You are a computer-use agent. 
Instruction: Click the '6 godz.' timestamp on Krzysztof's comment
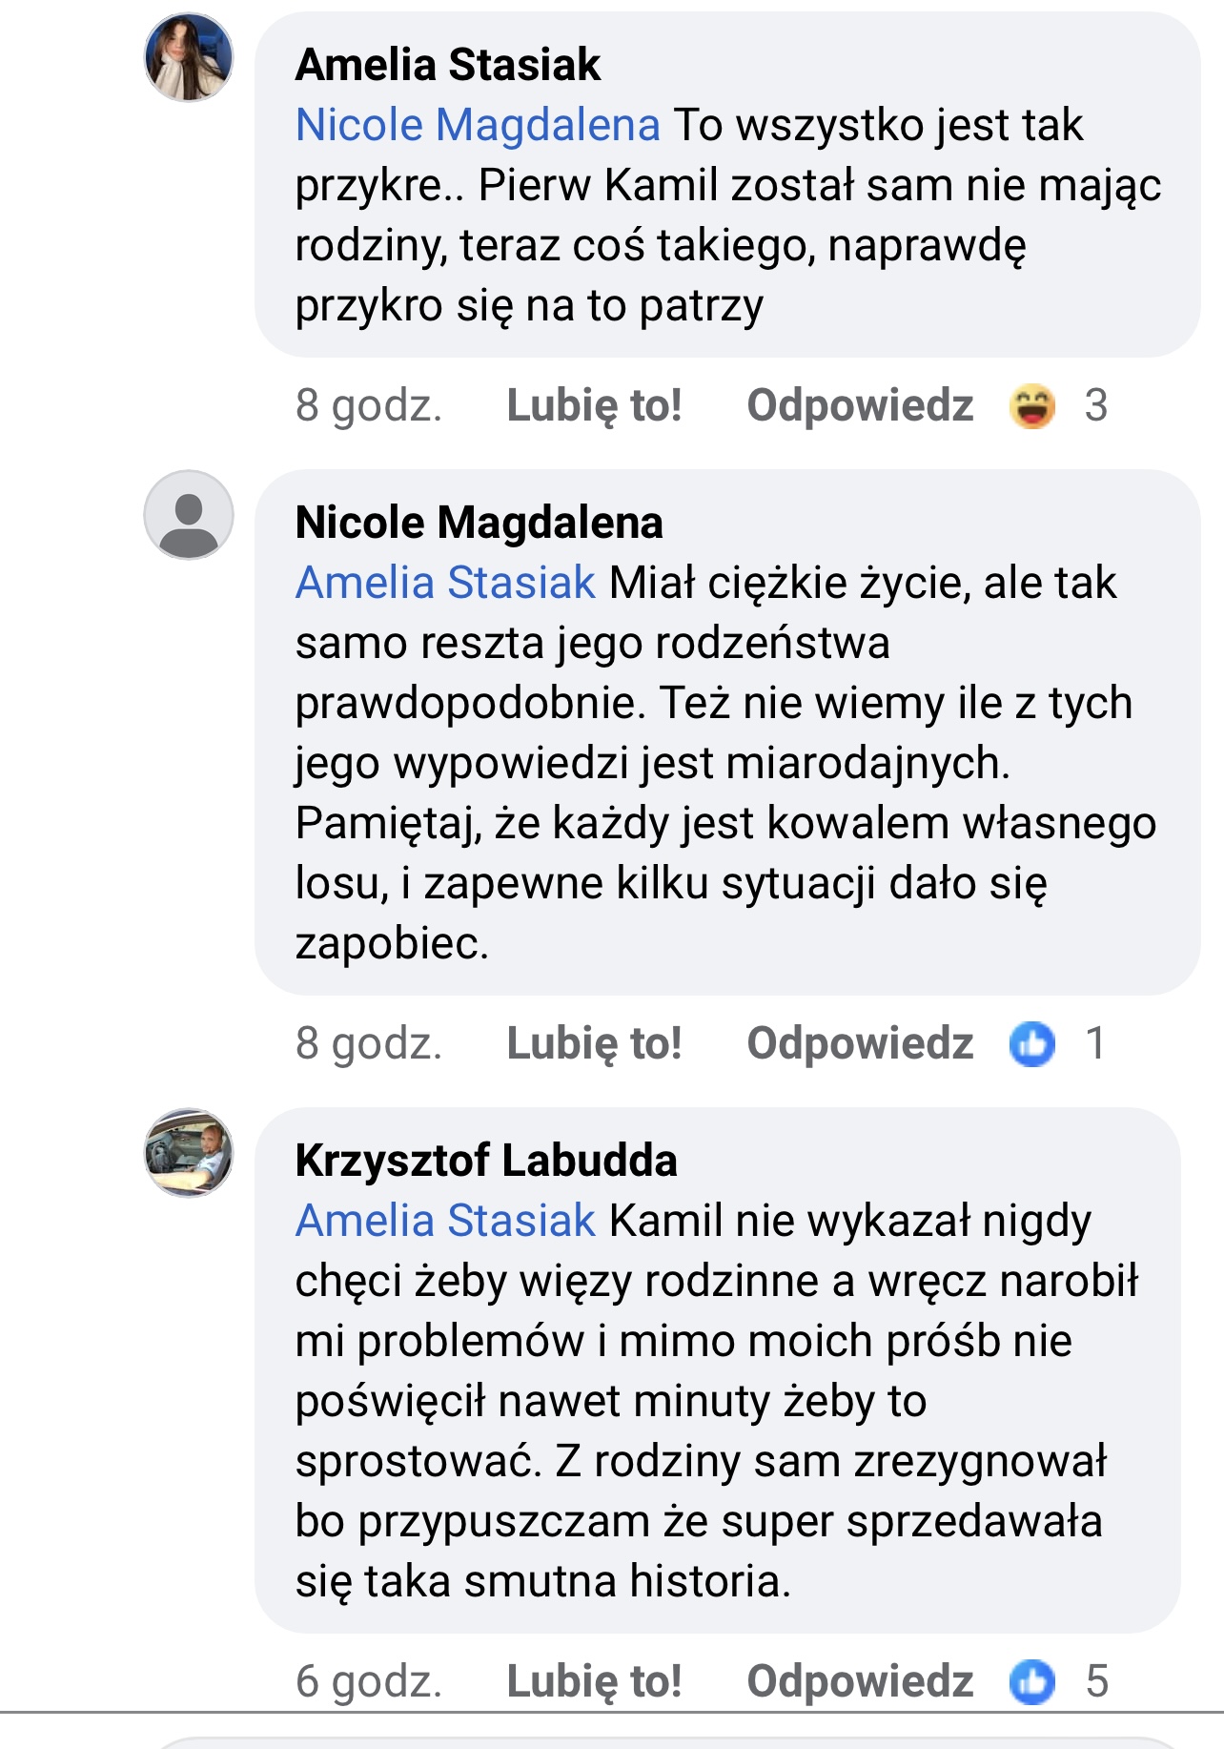pos(369,1681)
